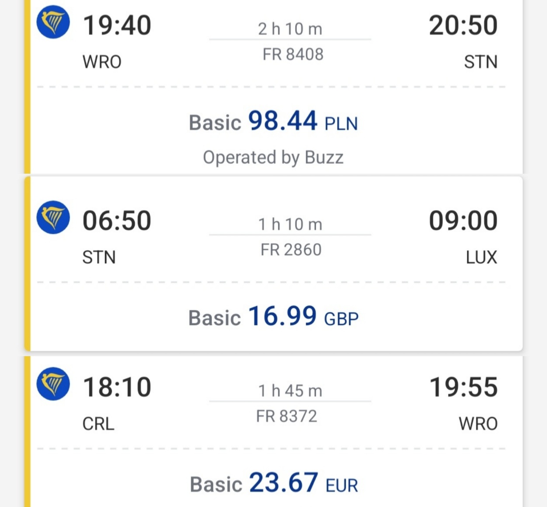Open flight number FR 2860 details
This screenshot has width=547, height=507.
[x=291, y=250]
